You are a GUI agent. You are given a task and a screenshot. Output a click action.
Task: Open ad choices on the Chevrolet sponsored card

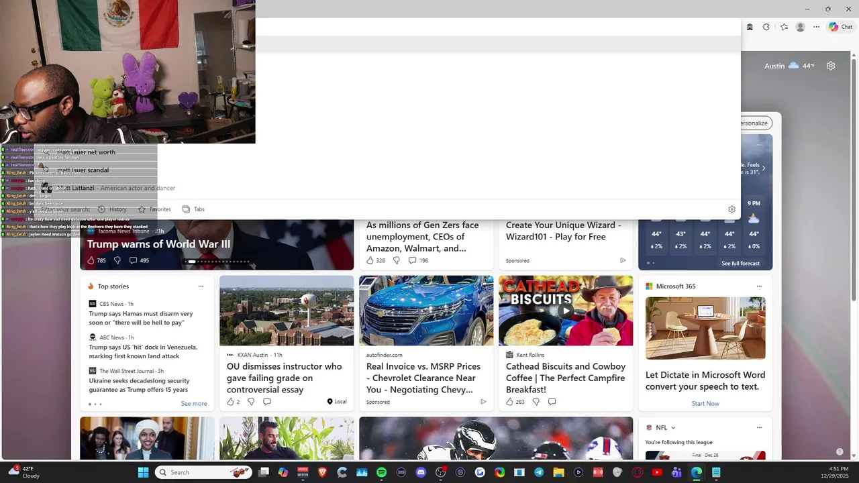pyautogui.click(x=483, y=402)
